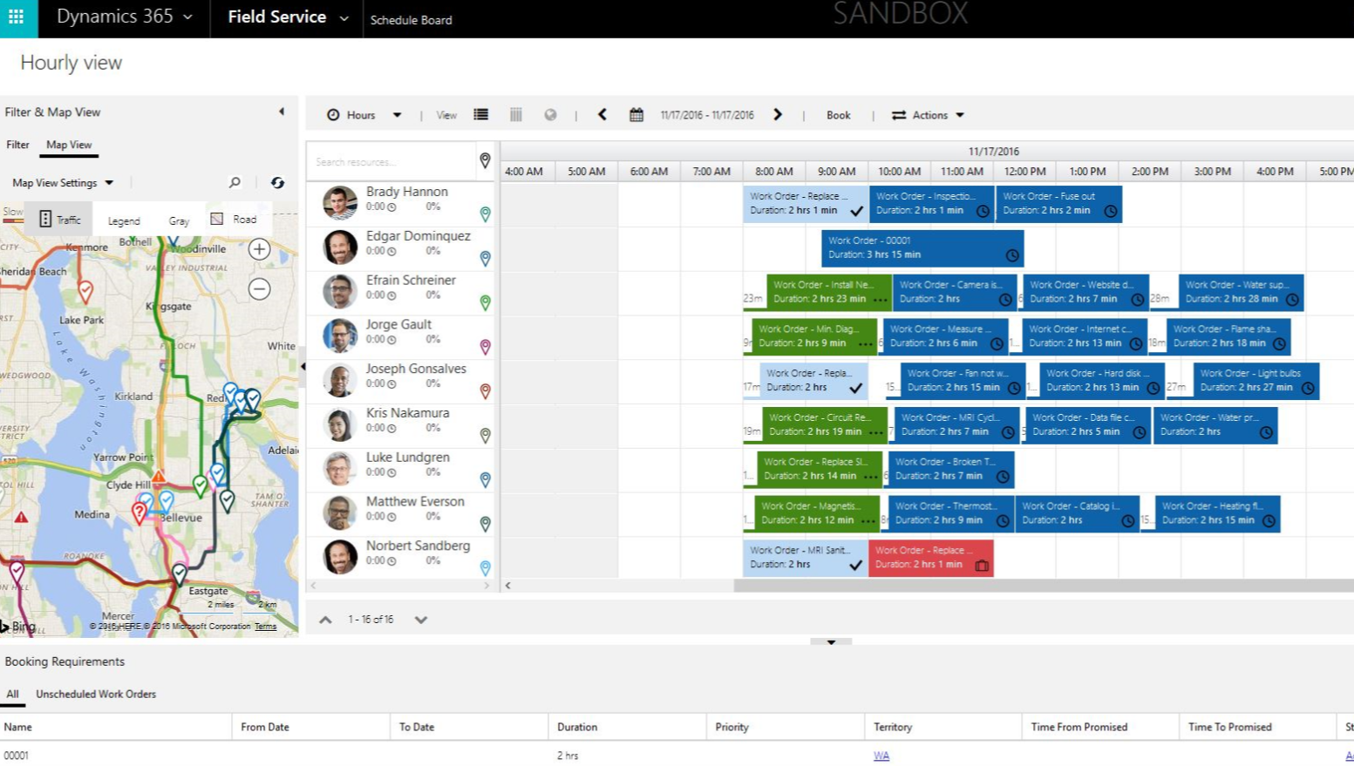Go to the next resource page
The width and height of the screenshot is (1354, 766).
tap(421, 620)
